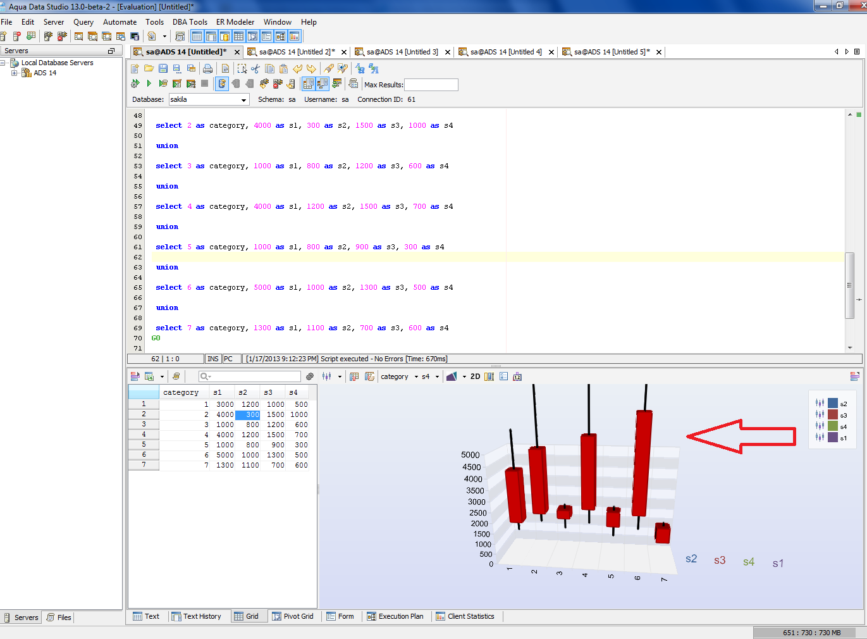The height and width of the screenshot is (639, 867).
Task: Stop execution with the gray square icon
Action: point(204,84)
